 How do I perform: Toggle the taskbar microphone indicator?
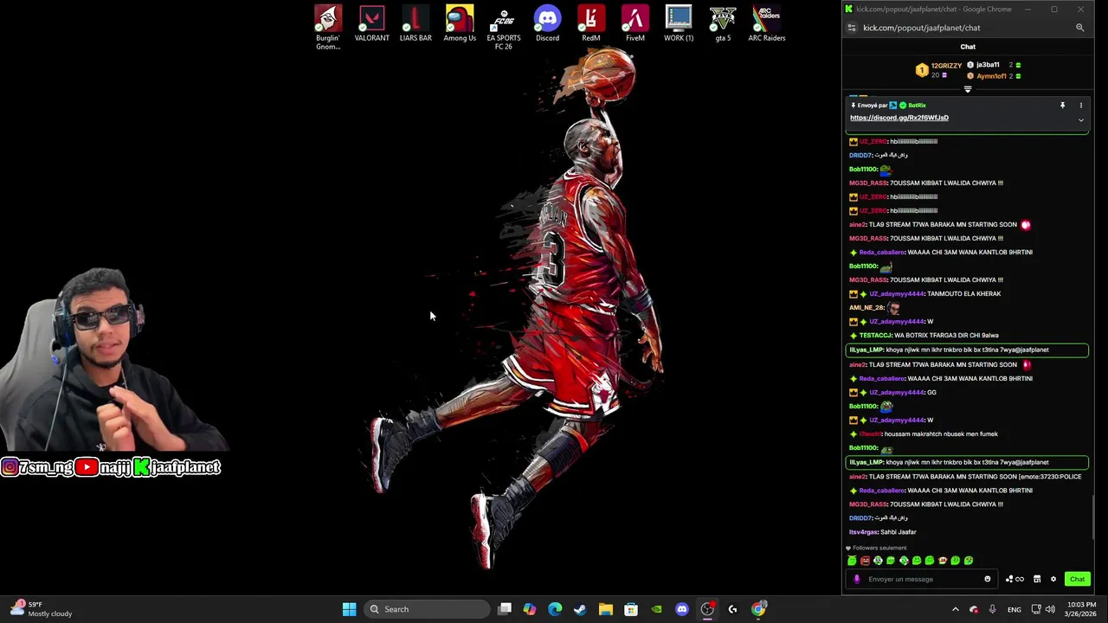(x=992, y=609)
